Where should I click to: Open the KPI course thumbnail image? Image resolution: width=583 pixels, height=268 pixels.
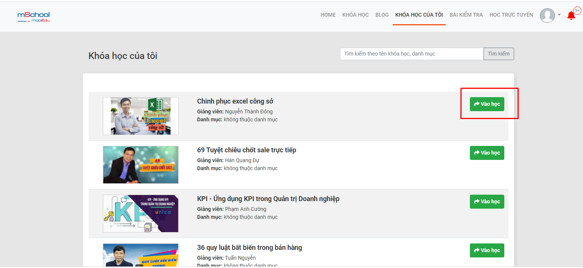[x=141, y=214]
